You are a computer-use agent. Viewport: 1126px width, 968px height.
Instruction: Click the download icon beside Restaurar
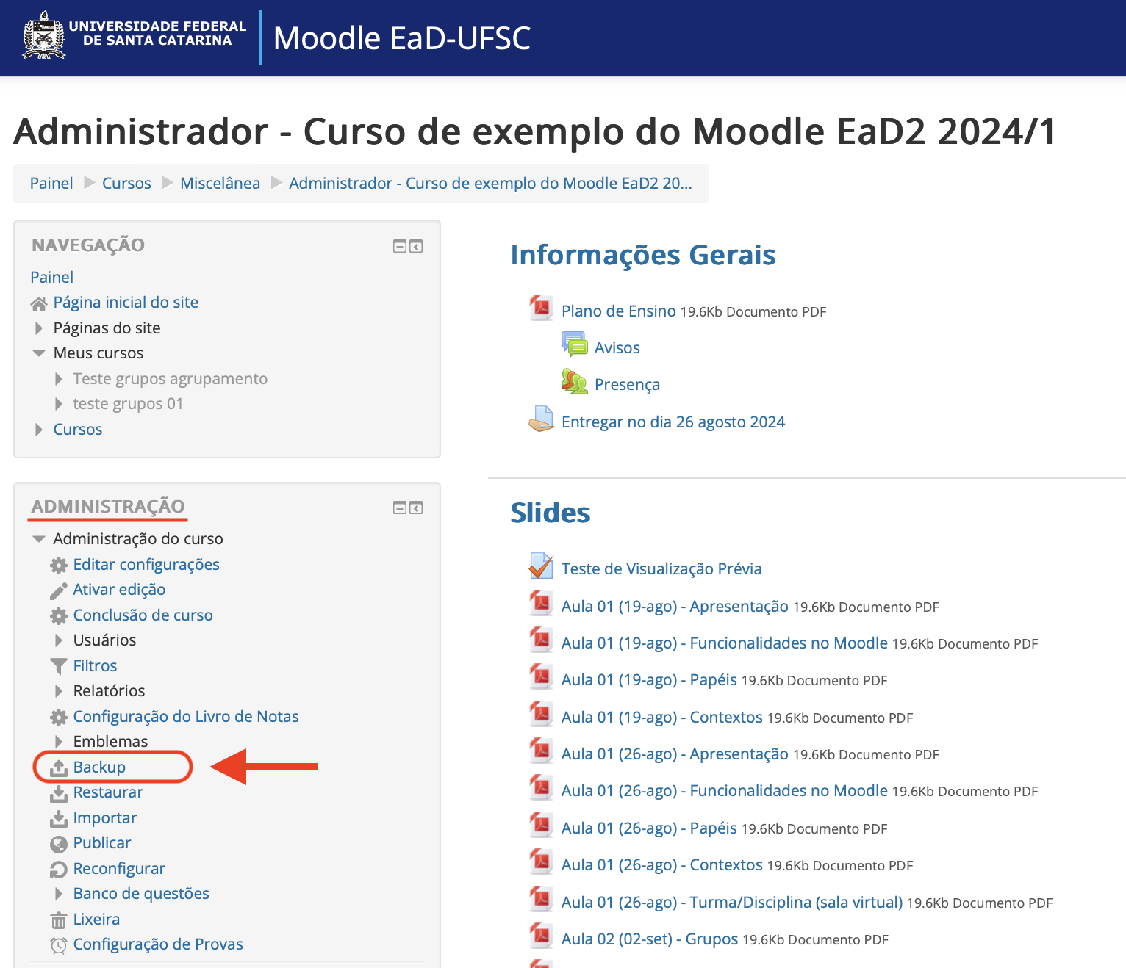point(59,793)
